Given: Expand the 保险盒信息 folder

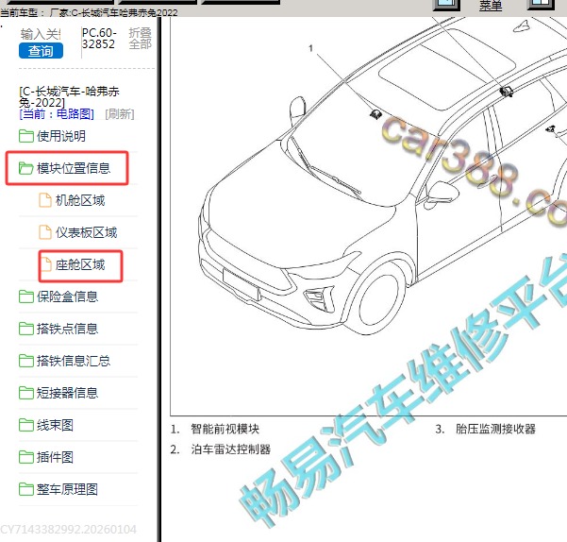Looking at the screenshot, I should point(67,296).
